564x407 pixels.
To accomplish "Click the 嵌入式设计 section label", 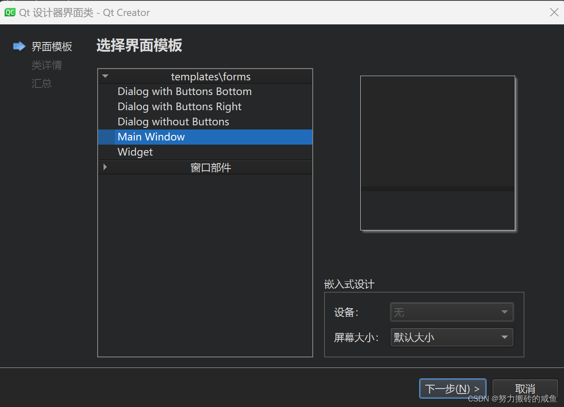I will (349, 284).
